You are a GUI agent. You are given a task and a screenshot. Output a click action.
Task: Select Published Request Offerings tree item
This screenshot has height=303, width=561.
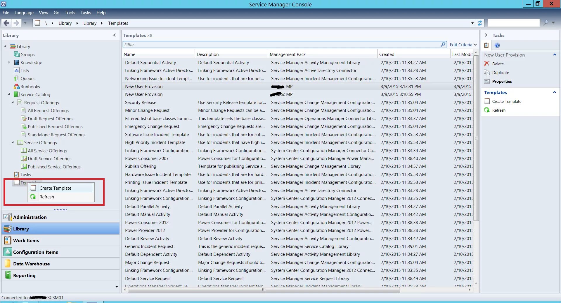click(55, 127)
